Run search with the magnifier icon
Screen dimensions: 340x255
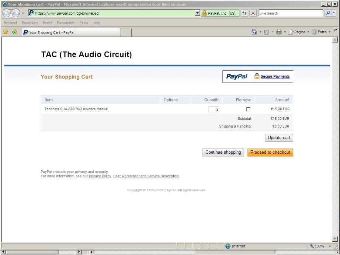pos(328,13)
